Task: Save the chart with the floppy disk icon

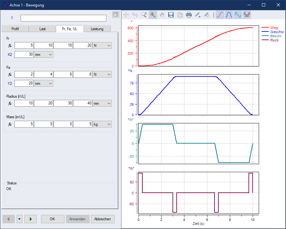Action: click(x=171, y=15)
